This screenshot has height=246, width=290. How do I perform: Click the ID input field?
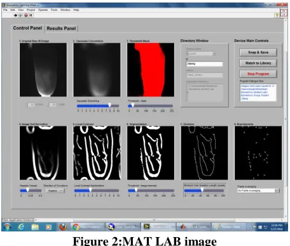[204, 64]
